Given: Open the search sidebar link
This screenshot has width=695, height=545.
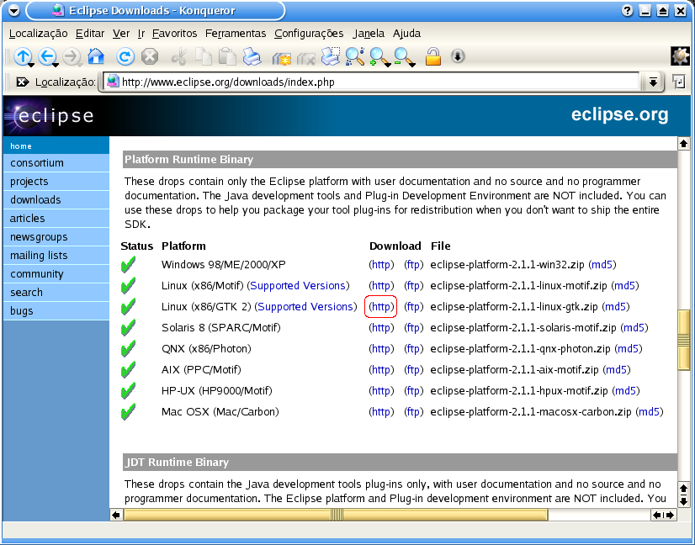Looking at the screenshot, I should tap(56, 293).
